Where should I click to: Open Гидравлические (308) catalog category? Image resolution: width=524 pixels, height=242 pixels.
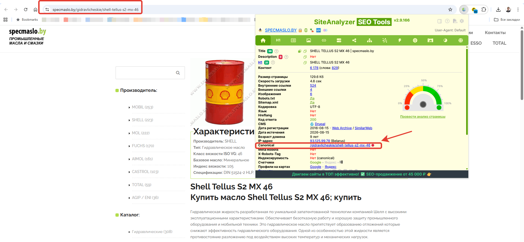152,232
